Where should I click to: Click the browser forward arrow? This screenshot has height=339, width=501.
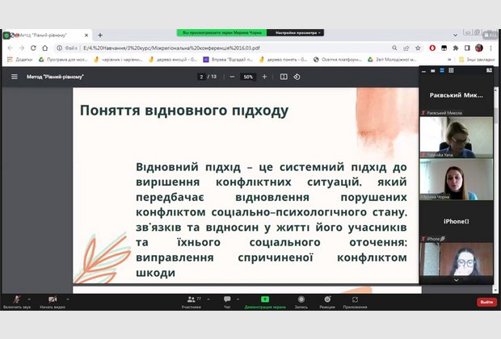tap(21, 48)
